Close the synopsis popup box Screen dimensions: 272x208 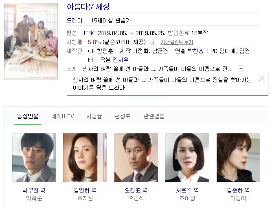tap(262, 78)
